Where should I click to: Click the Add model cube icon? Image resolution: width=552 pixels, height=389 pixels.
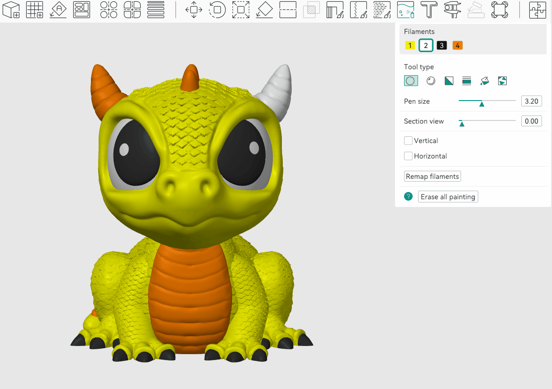point(11,10)
